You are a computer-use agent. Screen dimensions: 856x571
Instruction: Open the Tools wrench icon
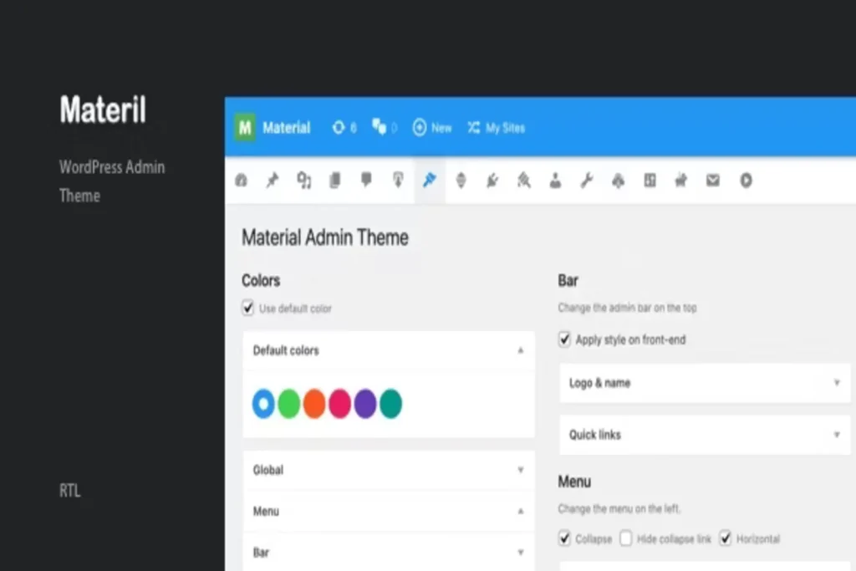[x=587, y=180]
